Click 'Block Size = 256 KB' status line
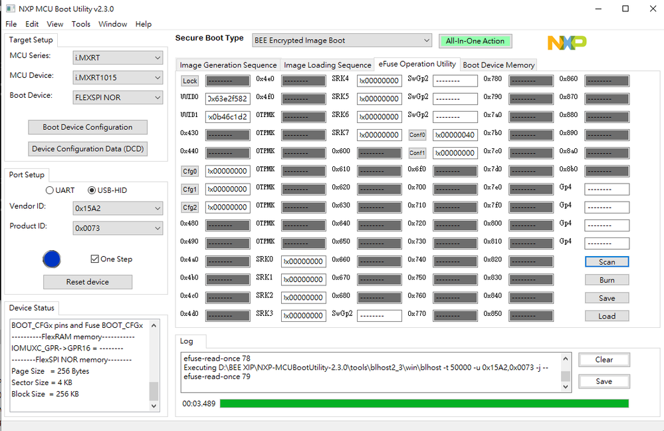The height and width of the screenshot is (431, 664). tap(45, 394)
